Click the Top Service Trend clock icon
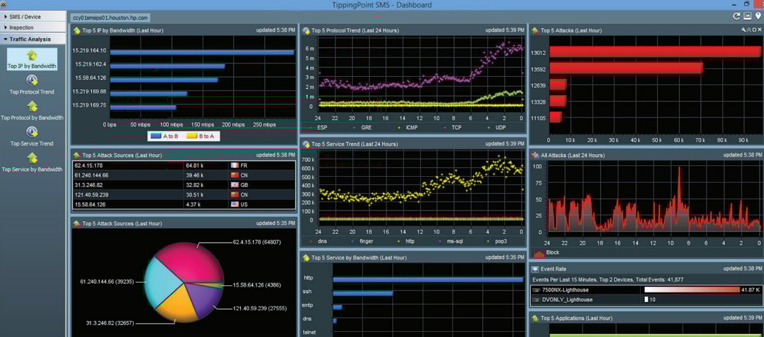764x337 pixels. pos(32,132)
